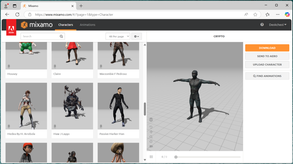The width and height of the screenshot is (293, 164).
Task: Go back with browser back arrow
Action: pyautogui.click(x=7, y=15)
